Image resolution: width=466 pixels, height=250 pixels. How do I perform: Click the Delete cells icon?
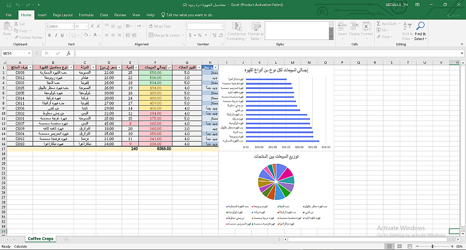coord(354,26)
